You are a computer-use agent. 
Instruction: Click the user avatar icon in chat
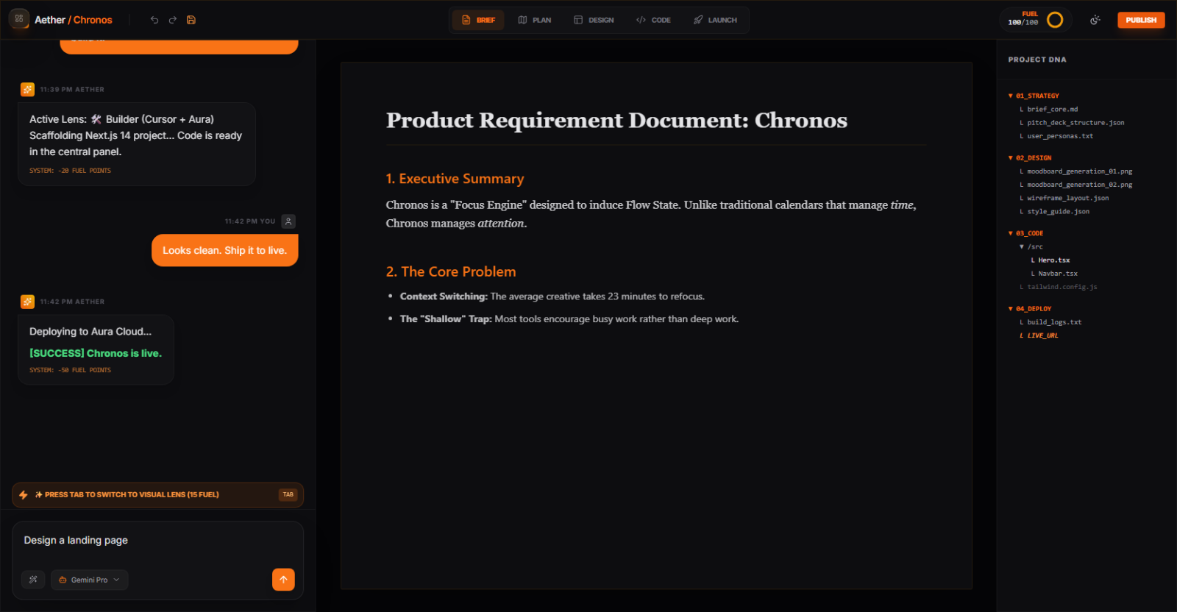click(288, 221)
